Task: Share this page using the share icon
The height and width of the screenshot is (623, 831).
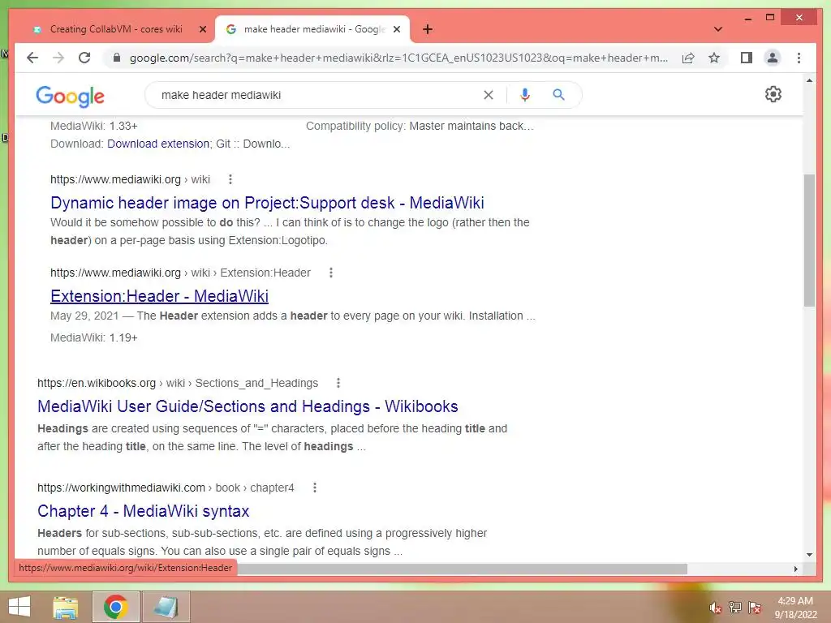Action: (688, 58)
